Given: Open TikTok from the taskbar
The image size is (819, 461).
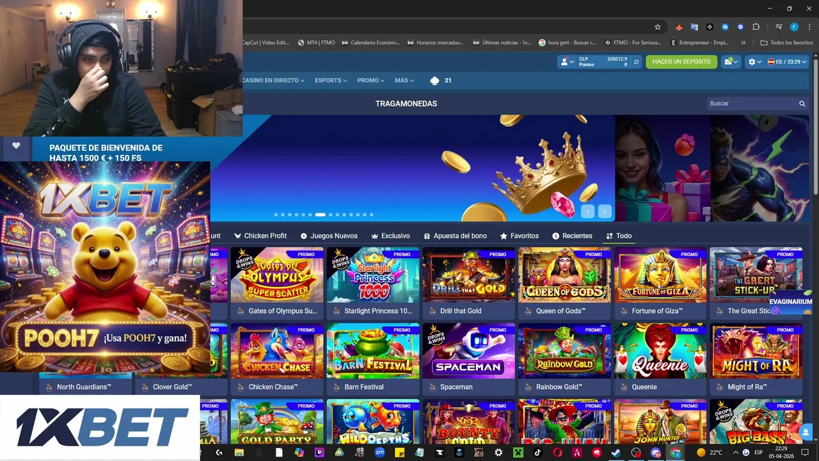Looking at the screenshot, I should [537, 453].
